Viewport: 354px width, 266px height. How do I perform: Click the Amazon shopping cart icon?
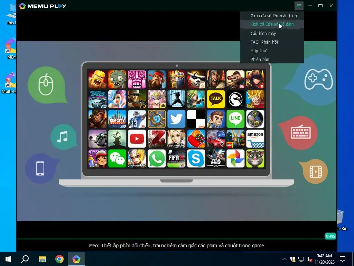pos(255,139)
